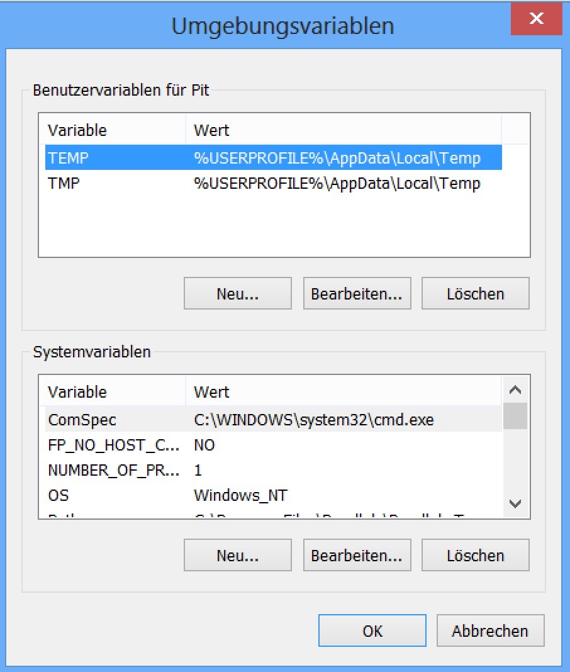Click Löschen under Systemvariablen
This screenshot has height=672, width=570.
tap(475, 556)
